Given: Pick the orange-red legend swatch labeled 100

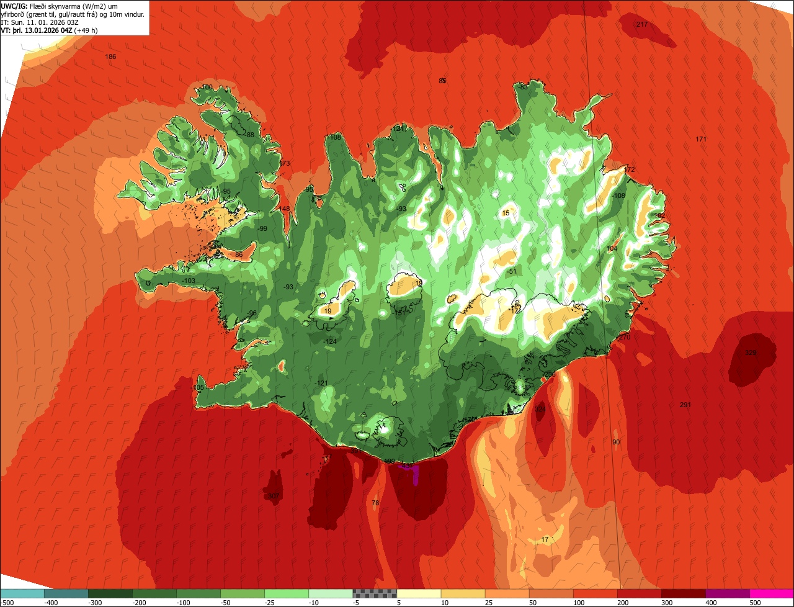Looking at the screenshot, I should (x=595, y=593).
